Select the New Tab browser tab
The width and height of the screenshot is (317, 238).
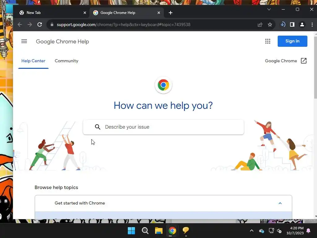click(x=53, y=12)
